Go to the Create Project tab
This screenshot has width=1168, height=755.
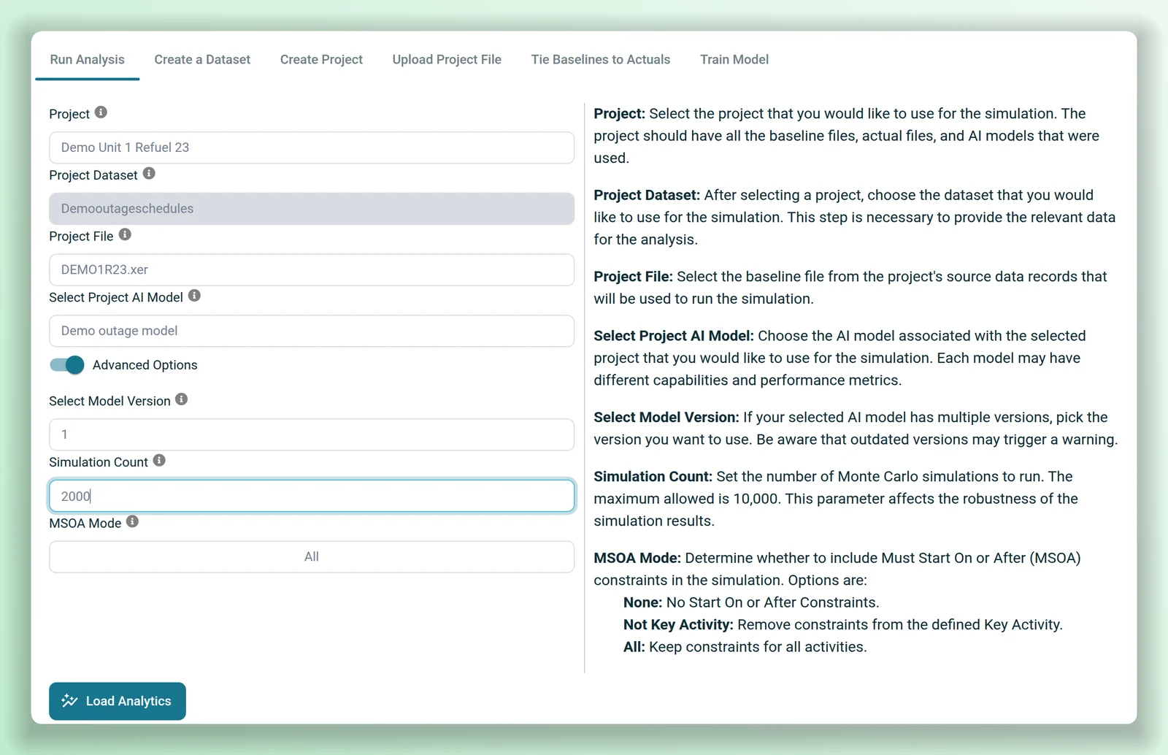321,60
